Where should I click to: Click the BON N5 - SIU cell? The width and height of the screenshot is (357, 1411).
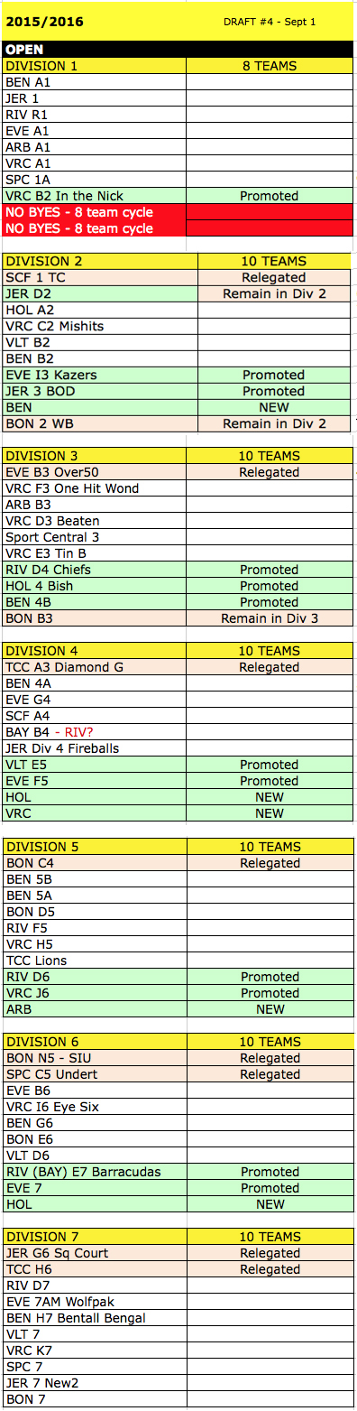coord(95,1058)
